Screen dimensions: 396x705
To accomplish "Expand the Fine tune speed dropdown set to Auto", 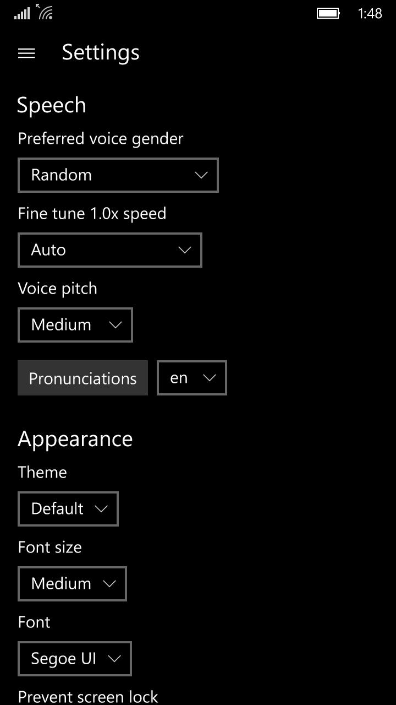I will click(110, 250).
